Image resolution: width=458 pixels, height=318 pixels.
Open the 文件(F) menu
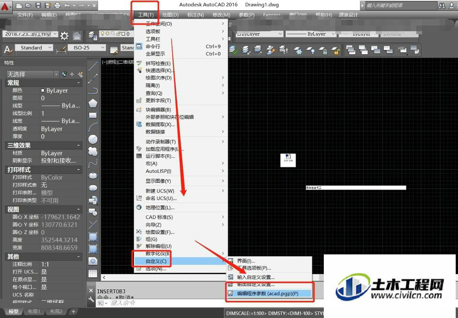tap(25, 15)
